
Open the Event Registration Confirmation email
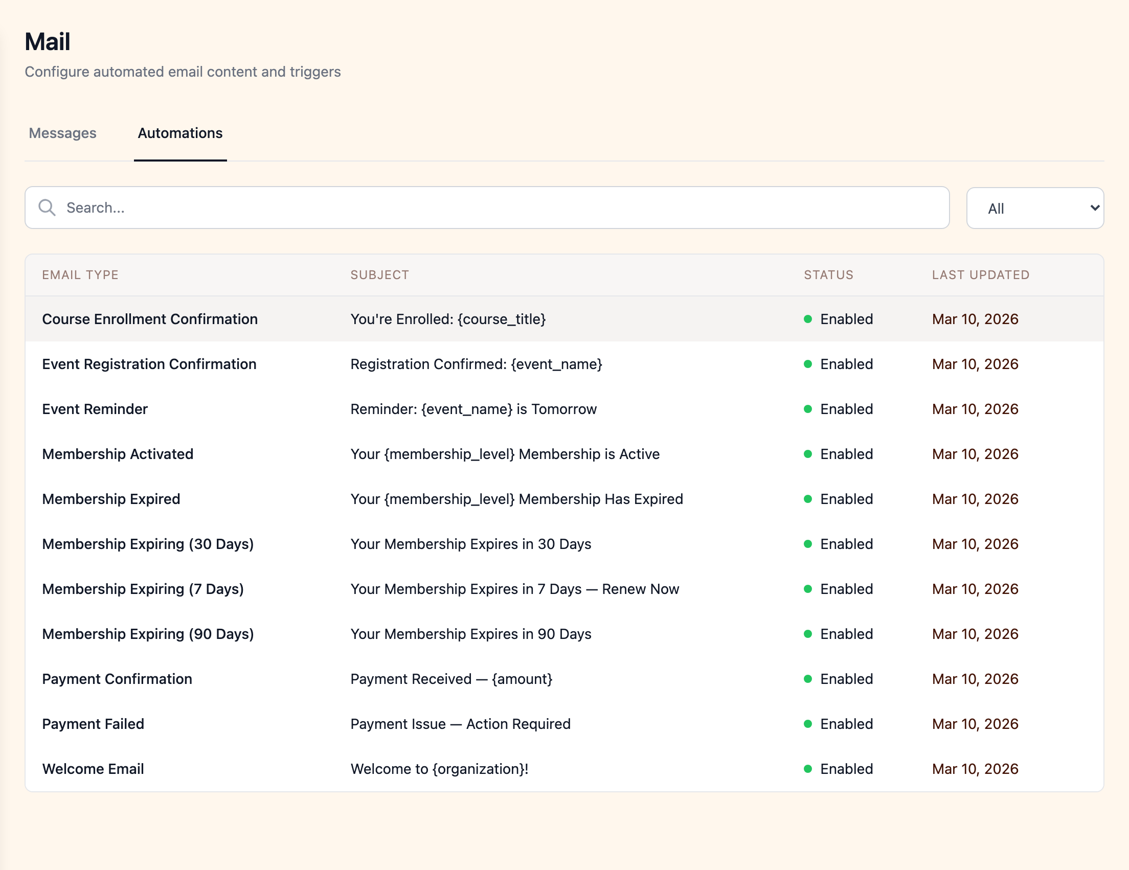[149, 364]
